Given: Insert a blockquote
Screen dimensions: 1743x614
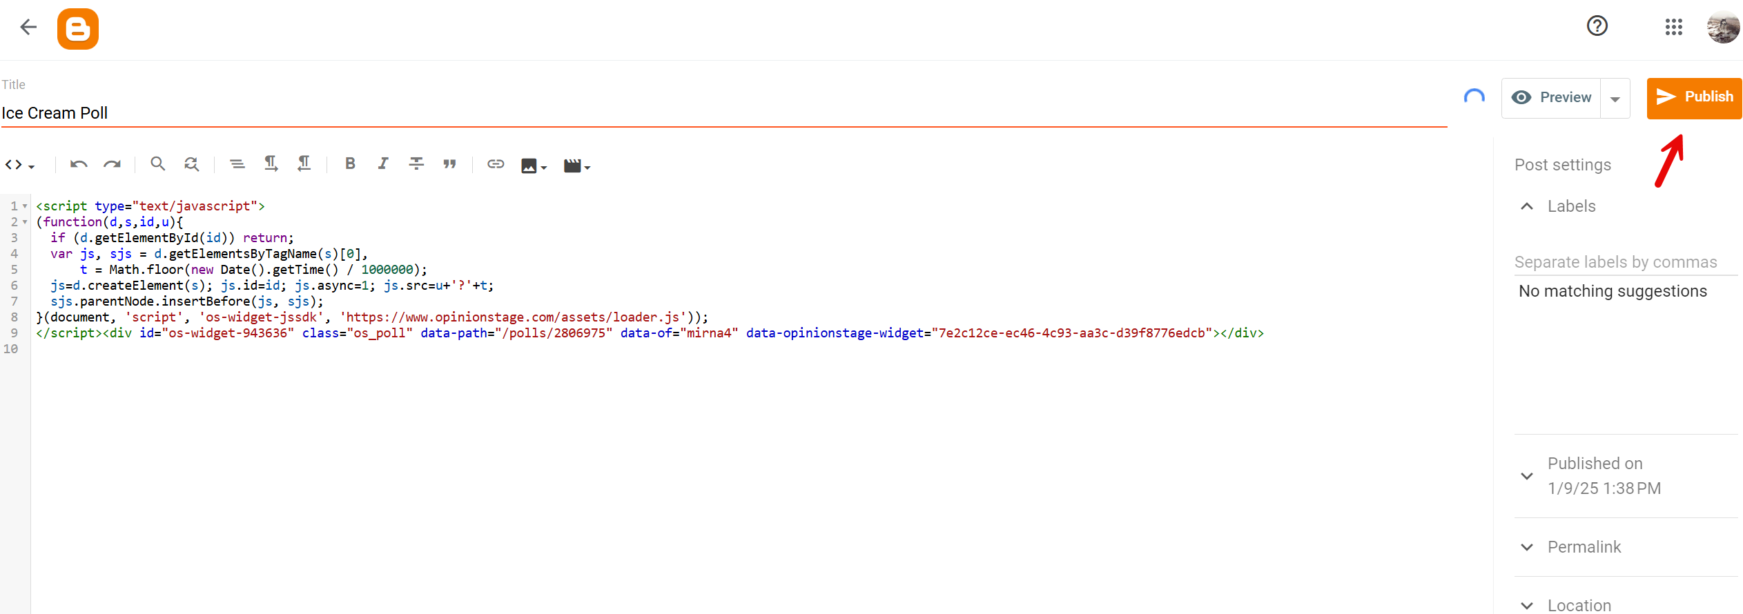Looking at the screenshot, I should [449, 164].
